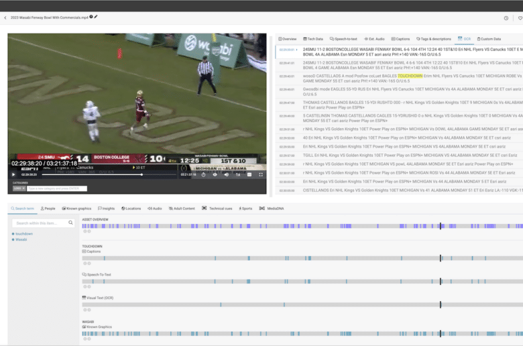This screenshot has height=346, width=523.
Task: Click the Wasabi Known Graphics timeline track
Action: point(302,334)
